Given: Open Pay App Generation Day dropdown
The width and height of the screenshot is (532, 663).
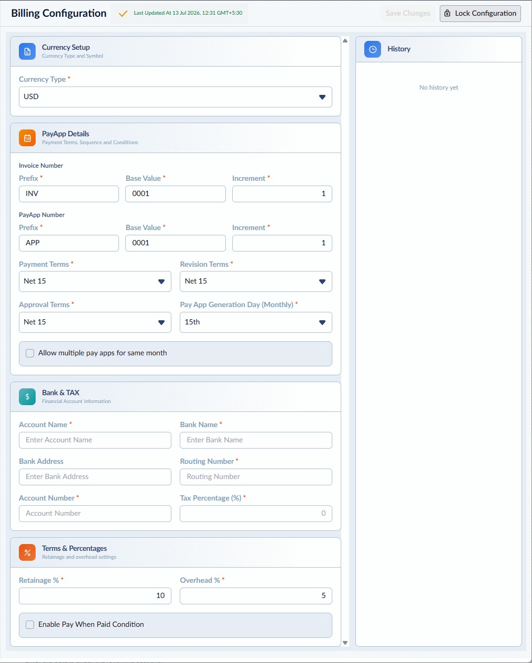Looking at the screenshot, I should [256, 322].
